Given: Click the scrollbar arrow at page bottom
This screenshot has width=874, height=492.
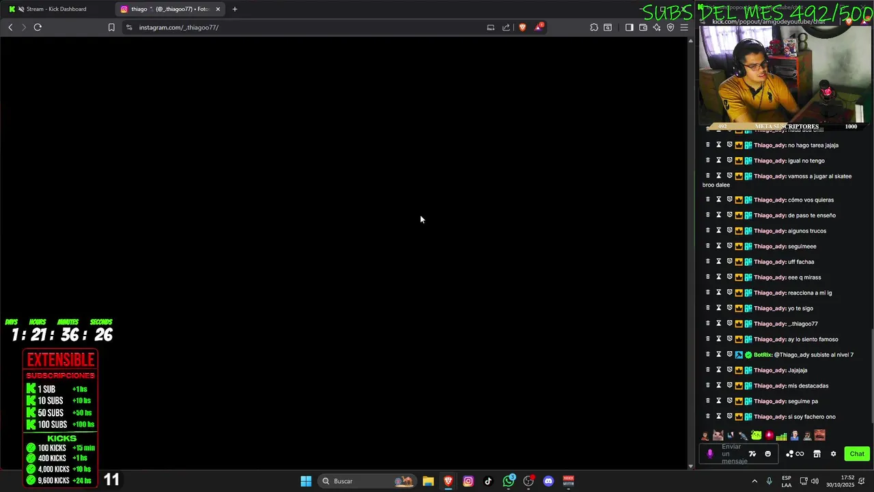Looking at the screenshot, I should [690, 466].
